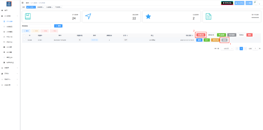263x130 pixels.
Task: Click the gray button in row 03398
Action: point(224,40)
